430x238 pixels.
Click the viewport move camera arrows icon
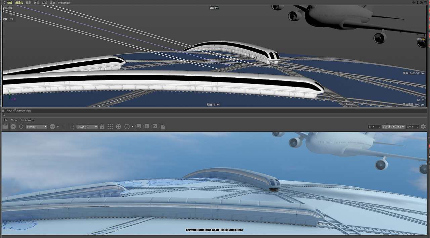click(414, 3)
